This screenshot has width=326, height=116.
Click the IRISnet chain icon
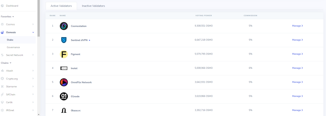click(x=2, y=110)
